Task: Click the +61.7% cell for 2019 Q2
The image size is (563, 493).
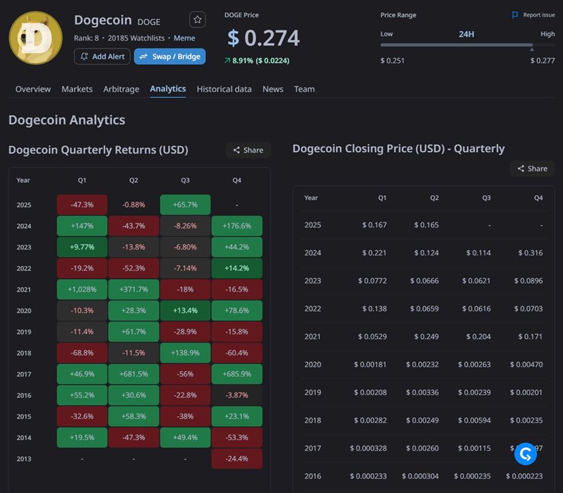Action: click(134, 332)
